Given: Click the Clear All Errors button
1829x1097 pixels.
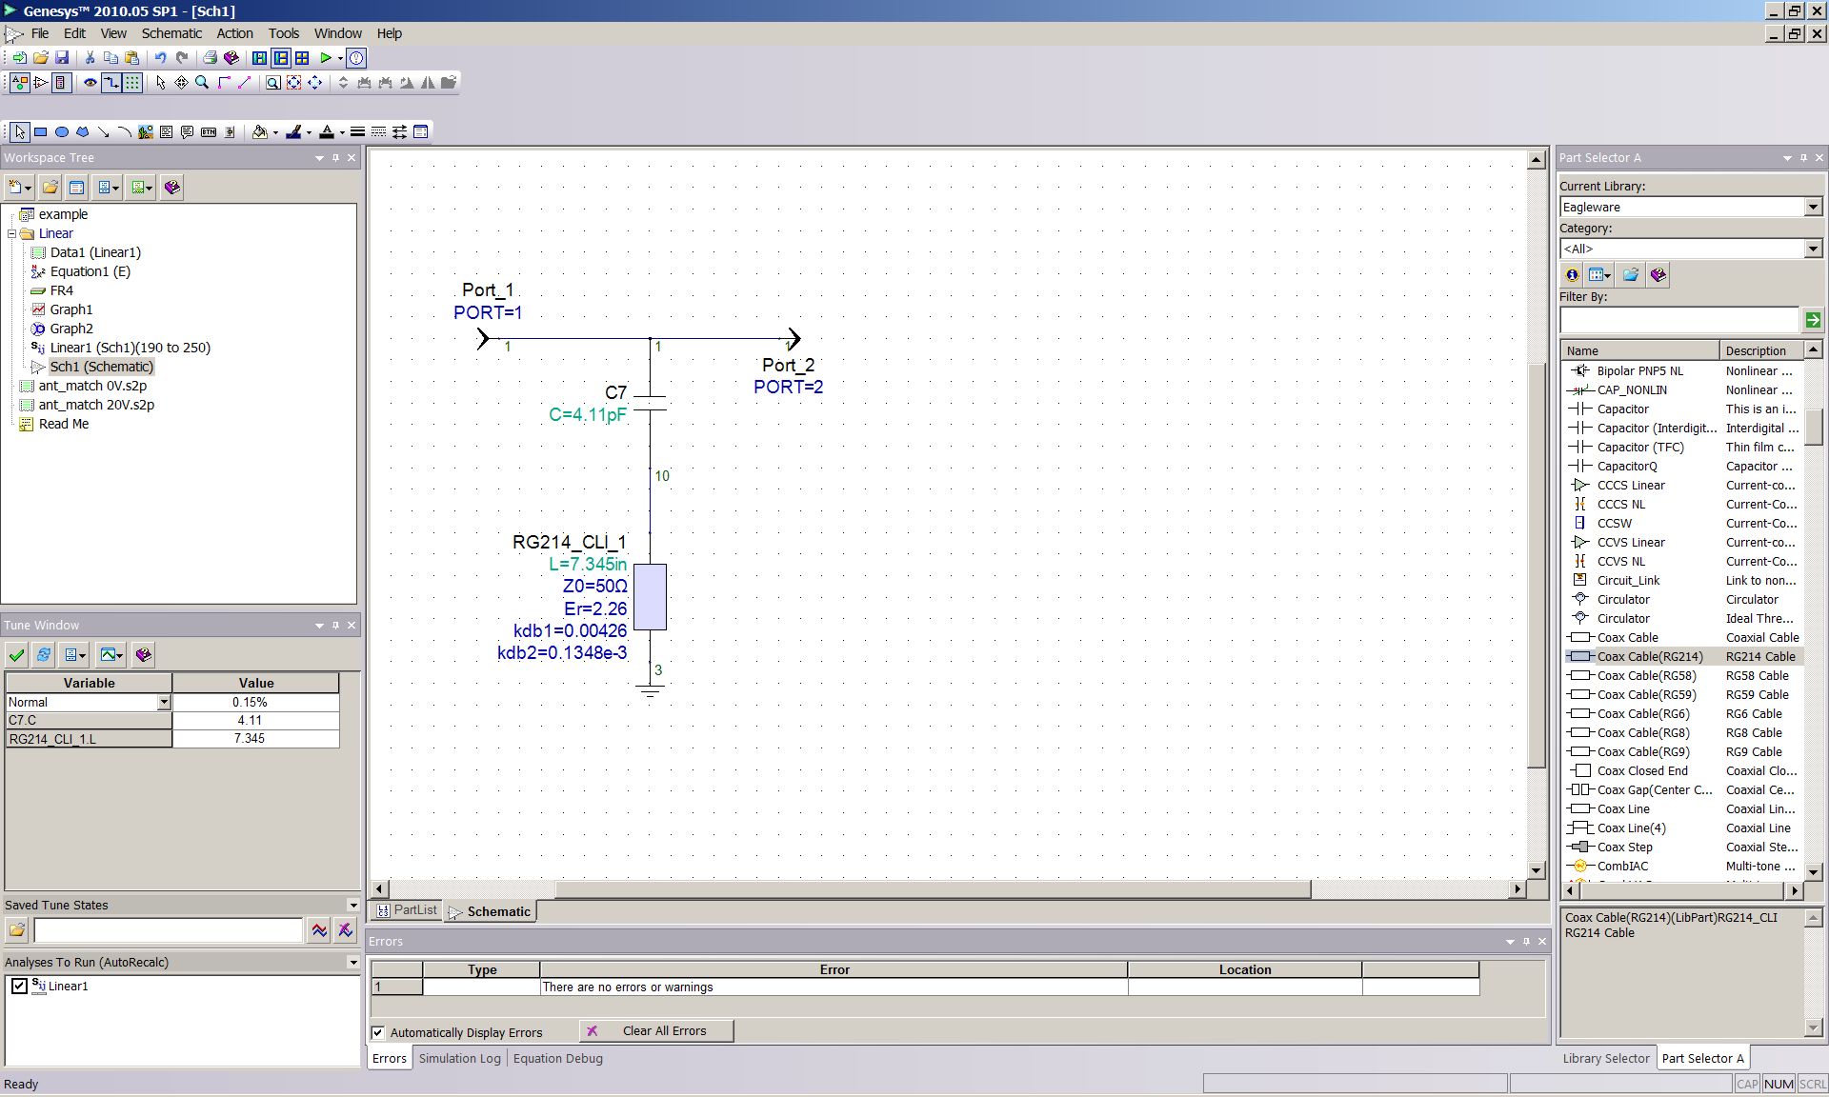Looking at the screenshot, I should pyautogui.click(x=656, y=1031).
